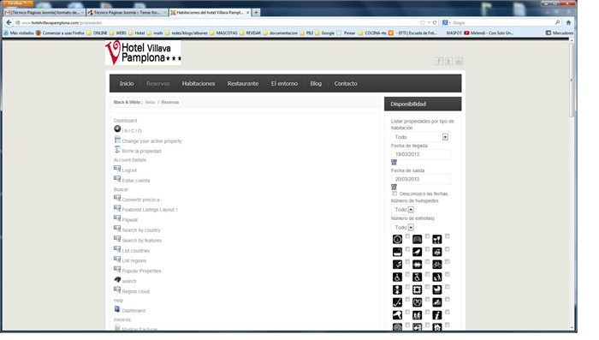The width and height of the screenshot is (599, 340).
Task: Switch to the Gmail browser tab
Action: [44, 13]
